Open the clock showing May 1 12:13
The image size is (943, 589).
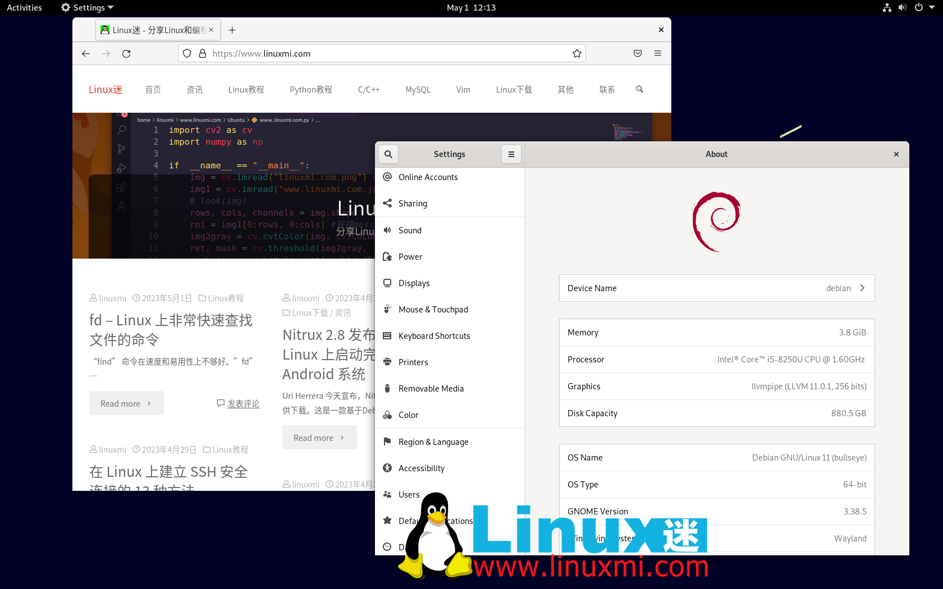pos(471,8)
